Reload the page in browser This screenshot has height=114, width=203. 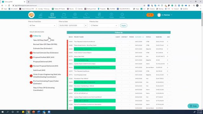(9, 6)
